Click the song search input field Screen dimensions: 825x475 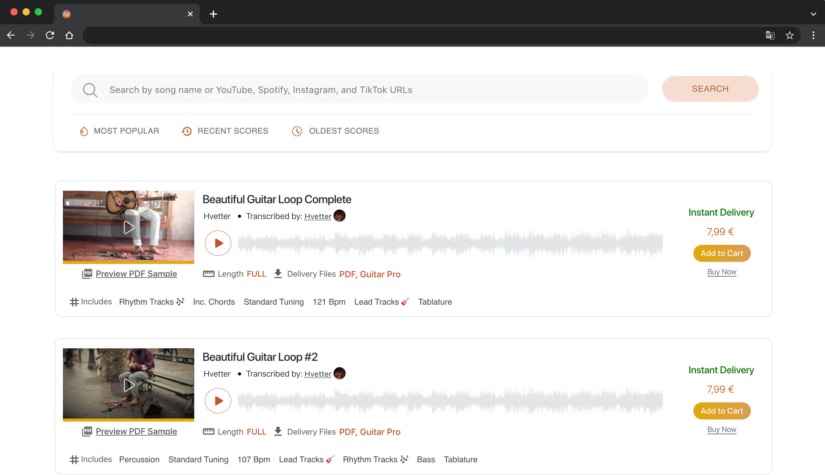pyautogui.click(x=359, y=90)
